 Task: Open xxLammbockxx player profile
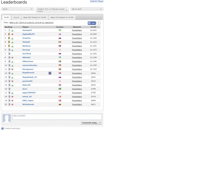tap(30, 65)
